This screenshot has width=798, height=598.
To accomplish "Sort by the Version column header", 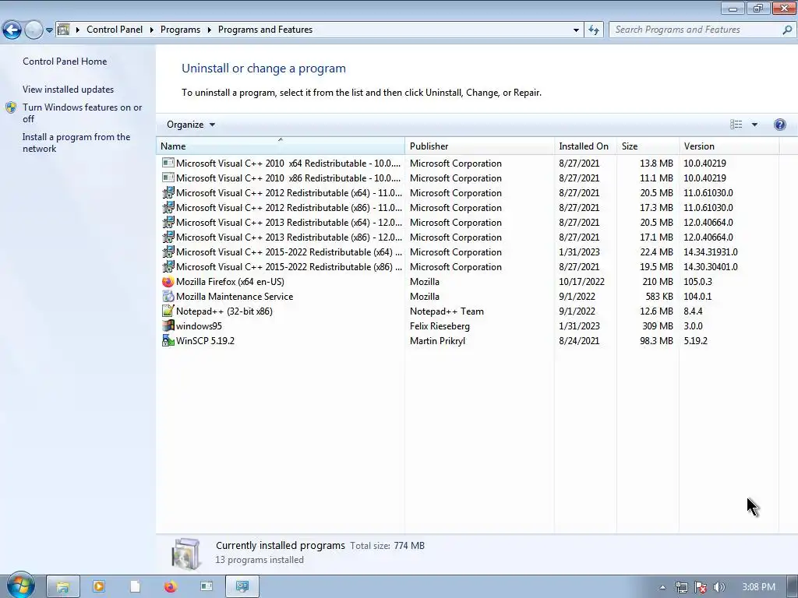I will tap(729, 146).
